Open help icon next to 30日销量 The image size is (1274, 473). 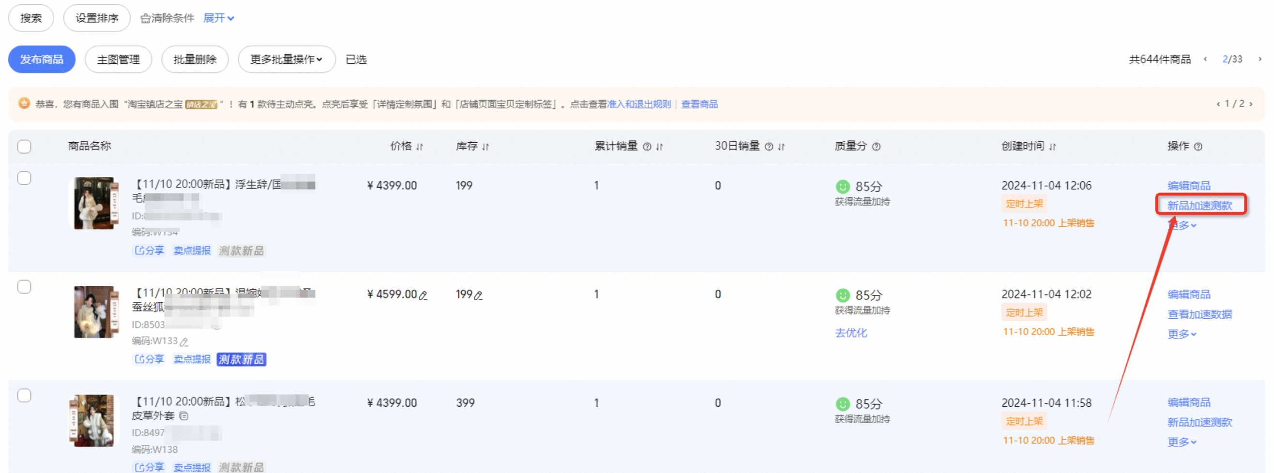coord(769,147)
